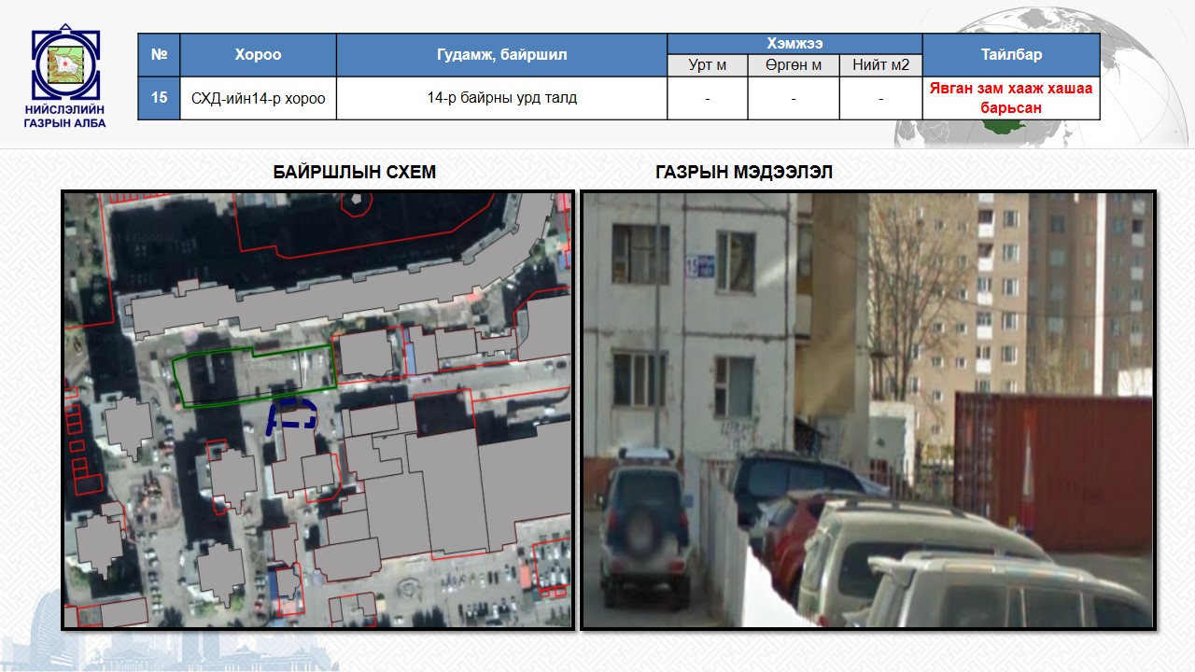Image resolution: width=1195 pixels, height=672 pixels.
Task: Open the ГАЗРЫН МЭДЭЭЛЭЛ street photo
Action: tap(868, 411)
